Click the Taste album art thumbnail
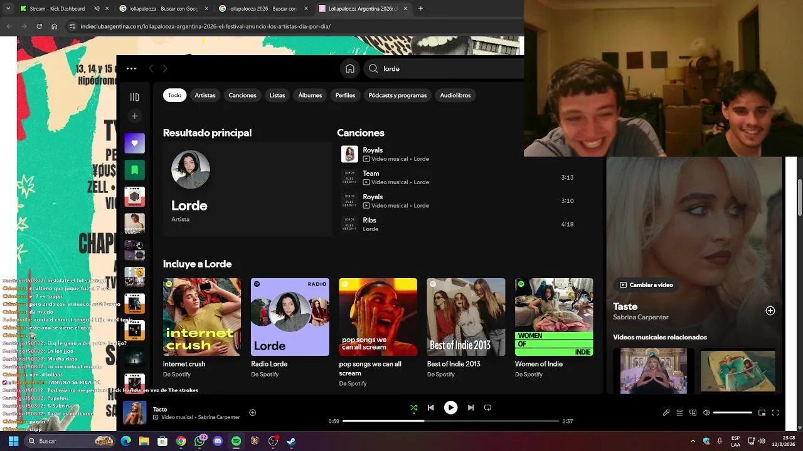Viewport: 803px width, 451px height. [x=134, y=413]
